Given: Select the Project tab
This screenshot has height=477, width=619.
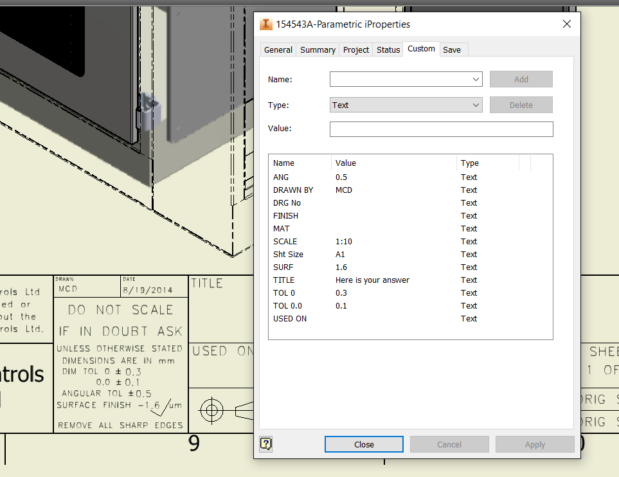Looking at the screenshot, I should (355, 50).
